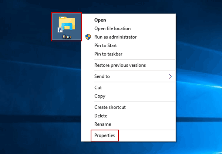Select Copy in the context menu

128,96
